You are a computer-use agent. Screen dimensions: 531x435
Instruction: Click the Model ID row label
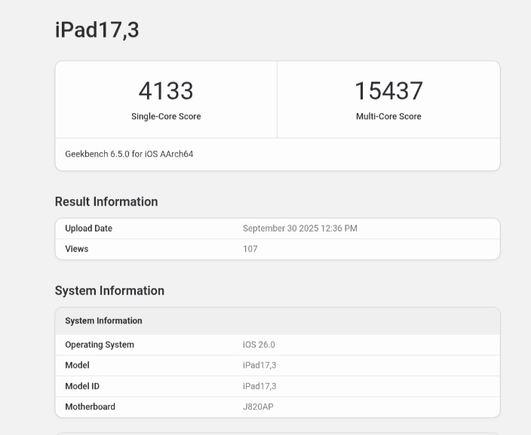[x=82, y=386]
